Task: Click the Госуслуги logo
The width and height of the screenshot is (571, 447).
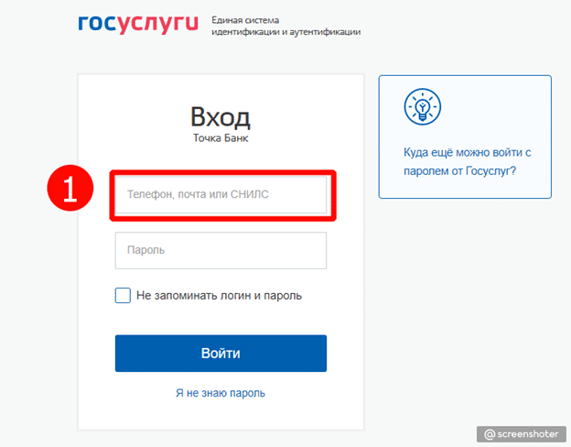Action: coord(138,25)
